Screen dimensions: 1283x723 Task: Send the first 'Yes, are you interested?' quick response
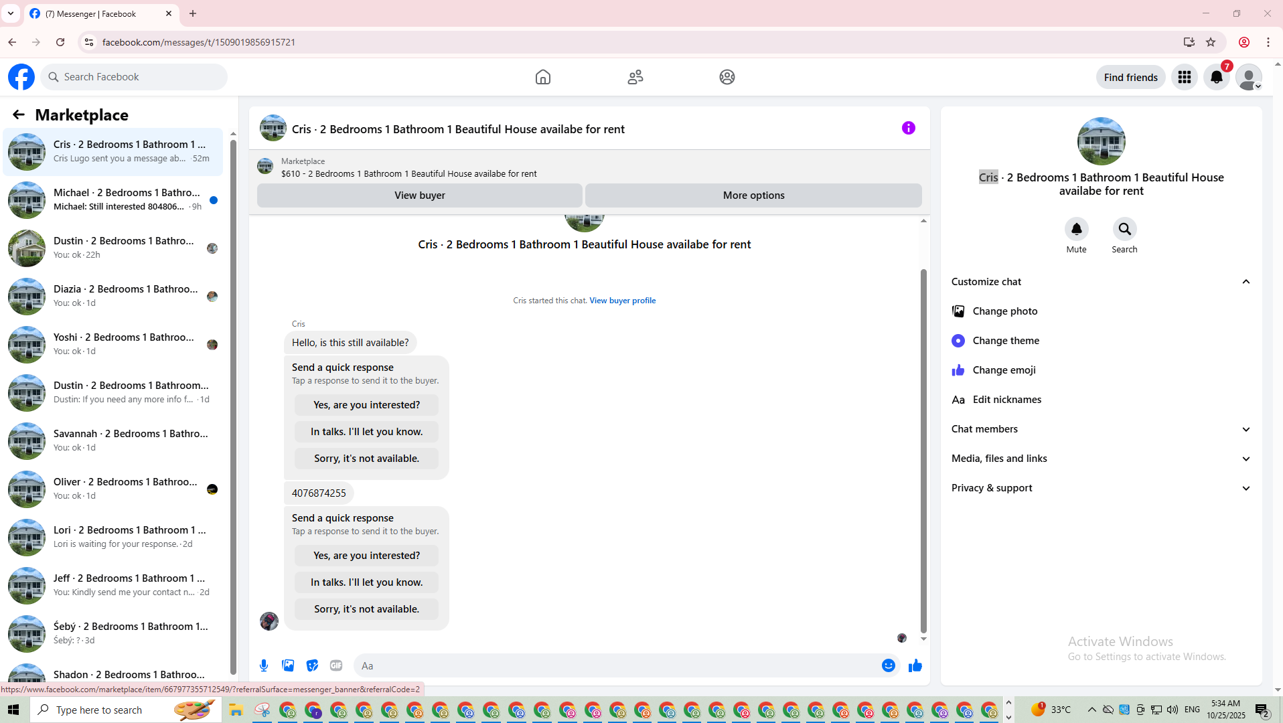tap(367, 405)
